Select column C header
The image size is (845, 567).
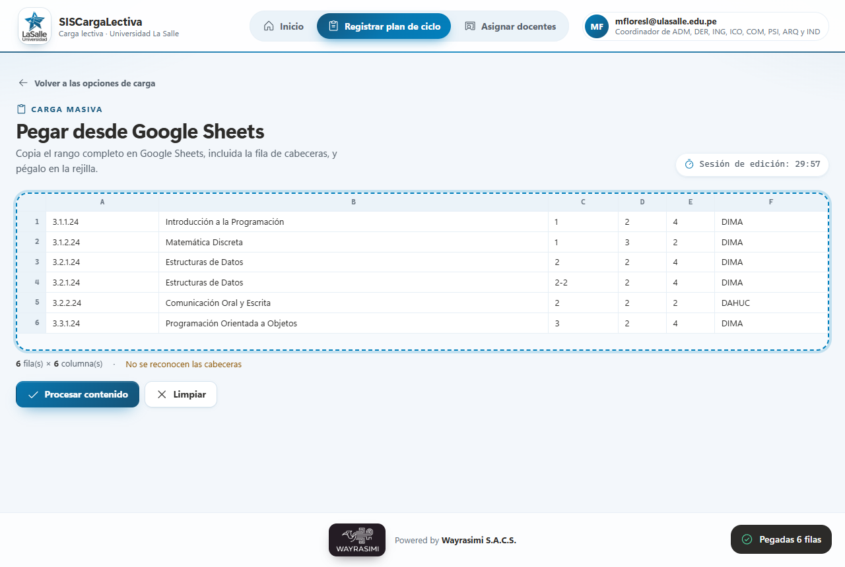point(584,202)
